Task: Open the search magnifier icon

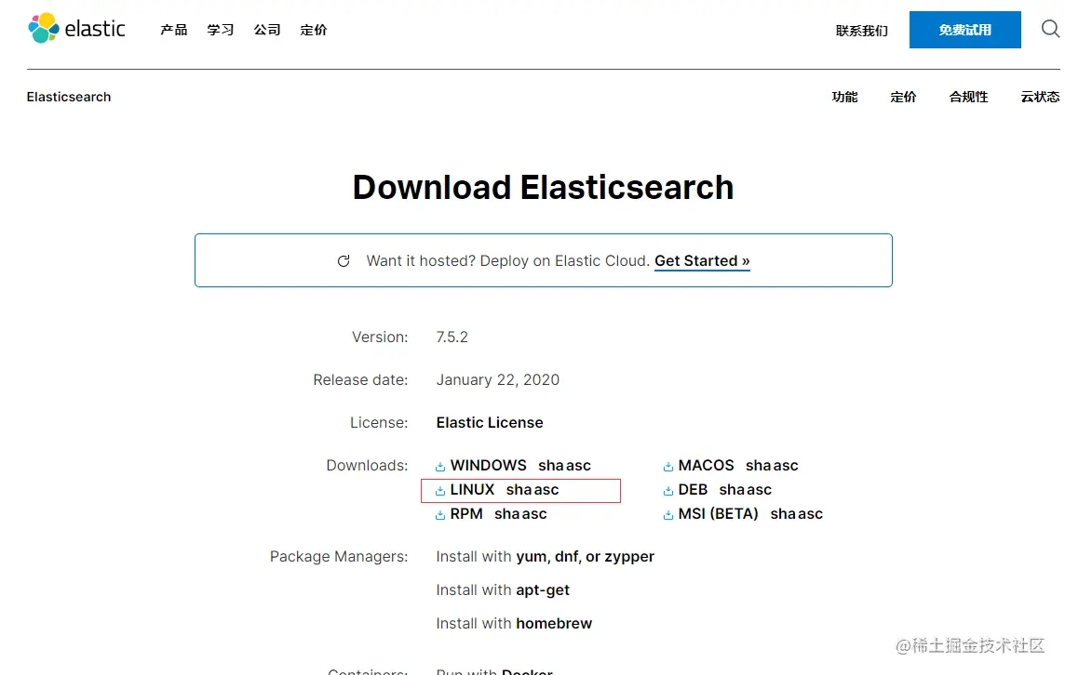Action: (x=1050, y=29)
